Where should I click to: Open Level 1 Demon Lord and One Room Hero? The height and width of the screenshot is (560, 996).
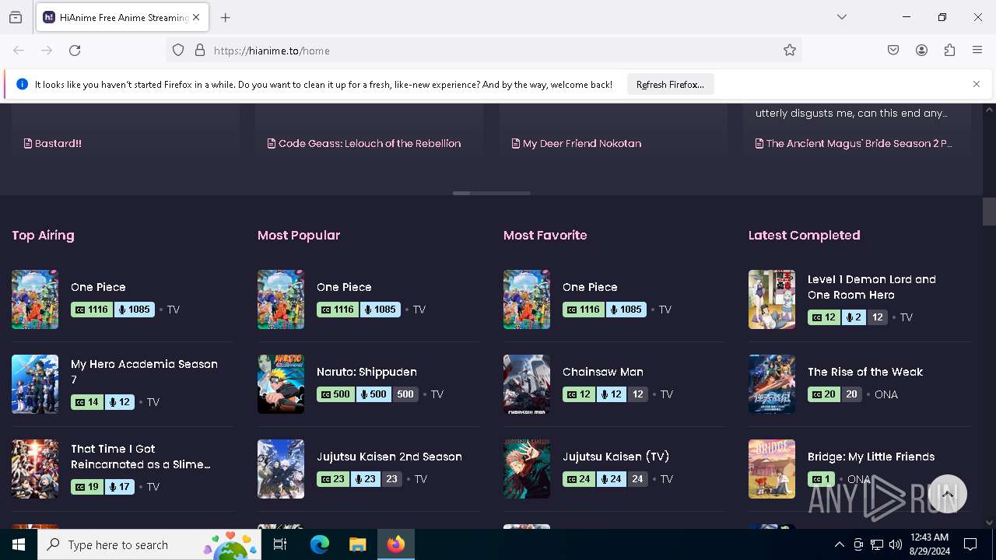click(871, 287)
